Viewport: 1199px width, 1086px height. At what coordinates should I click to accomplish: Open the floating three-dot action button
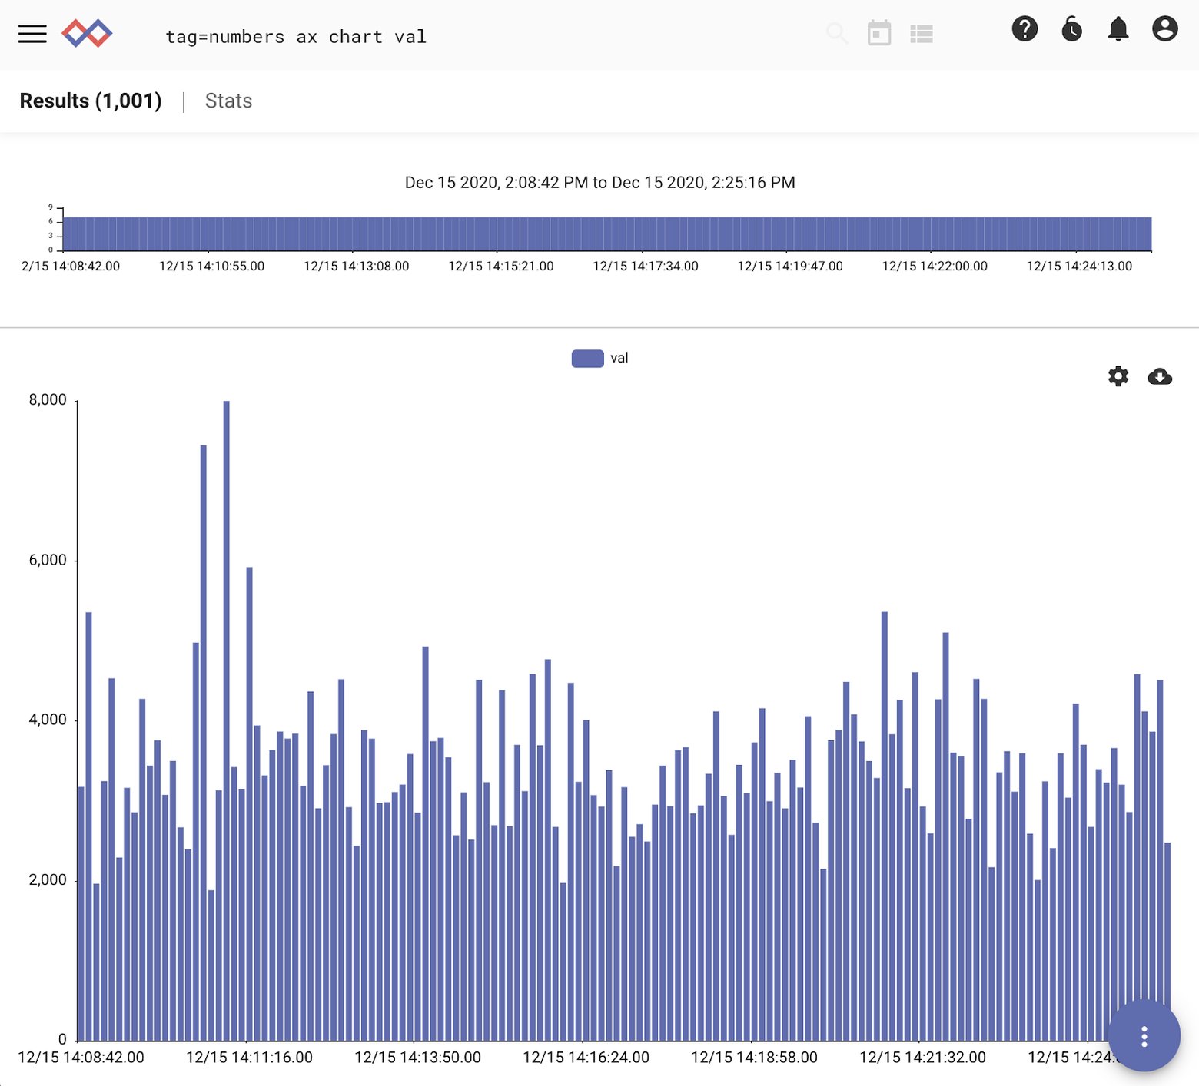click(x=1144, y=1035)
